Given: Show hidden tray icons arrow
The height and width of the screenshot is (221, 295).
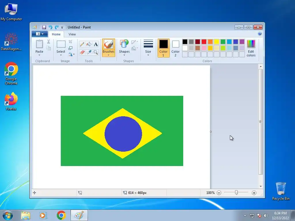Looking at the screenshot, I should click(245, 216).
